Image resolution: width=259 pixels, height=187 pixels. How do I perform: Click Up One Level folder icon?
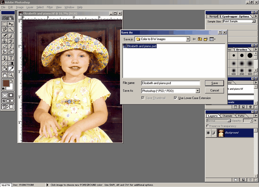point(200,39)
